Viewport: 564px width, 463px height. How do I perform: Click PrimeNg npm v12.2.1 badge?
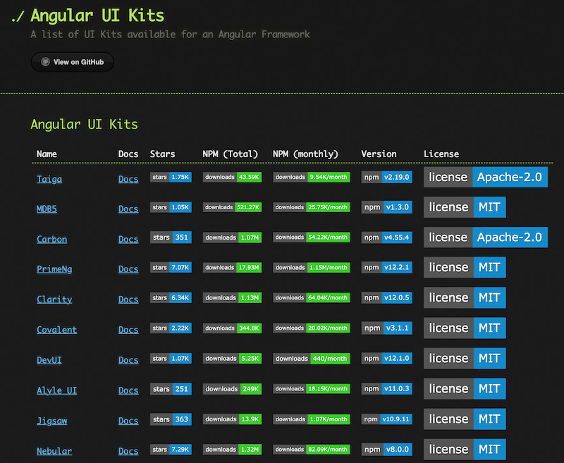coord(386,268)
